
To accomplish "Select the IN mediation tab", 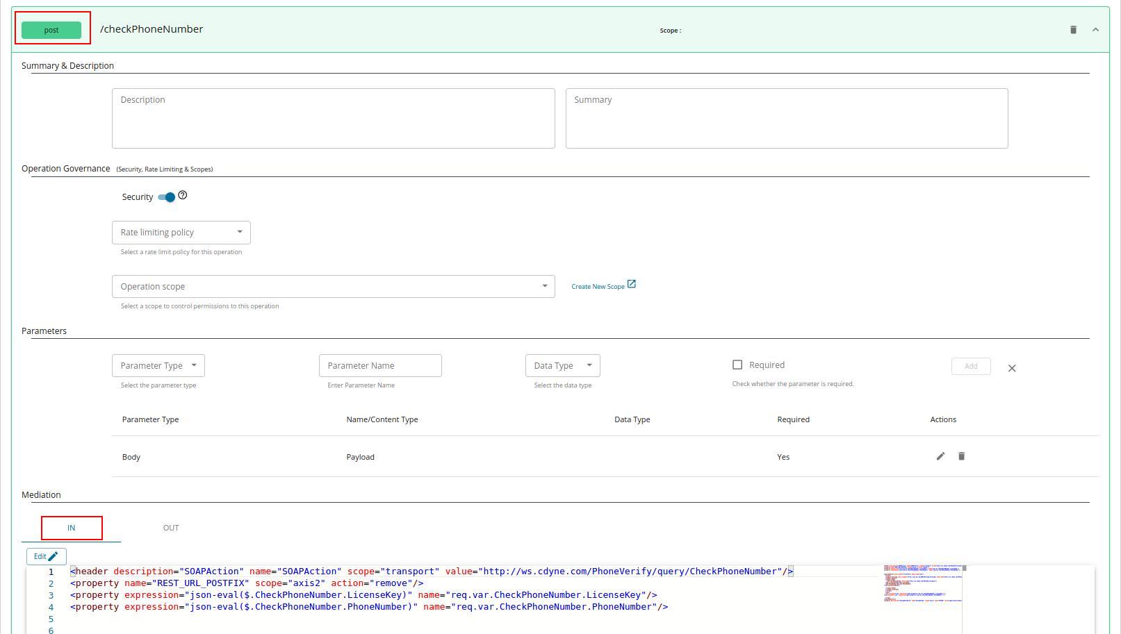I will (71, 528).
